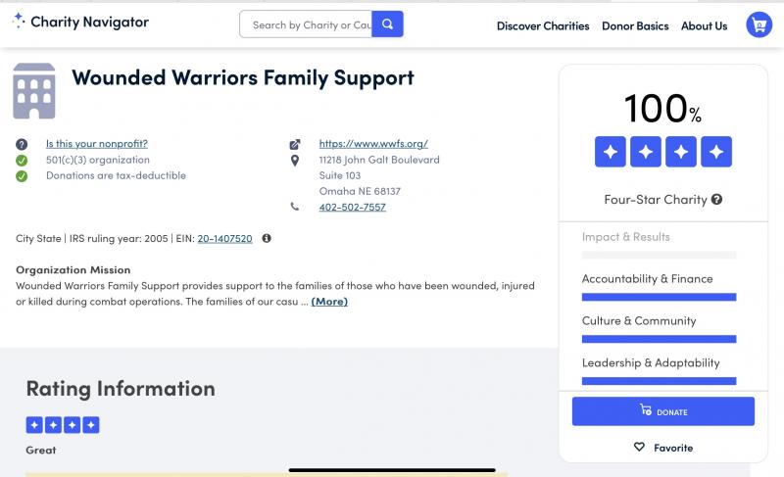This screenshot has height=477, width=784.
Task: Open the About Us menu
Action: point(704,26)
